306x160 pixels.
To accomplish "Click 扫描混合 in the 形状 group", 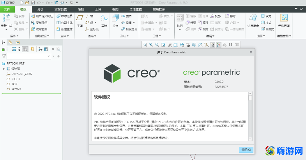I will tap(129, 29).
